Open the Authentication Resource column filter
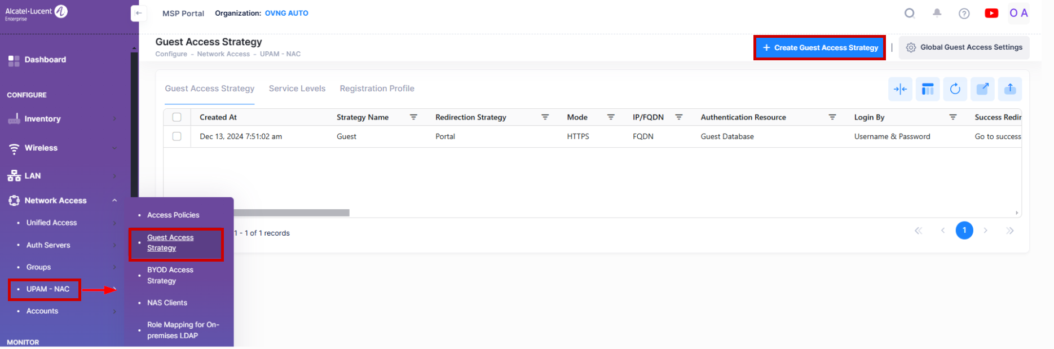Image resolution: width=1054 pixels, height=349 pixels. click(x=832, y=117)
